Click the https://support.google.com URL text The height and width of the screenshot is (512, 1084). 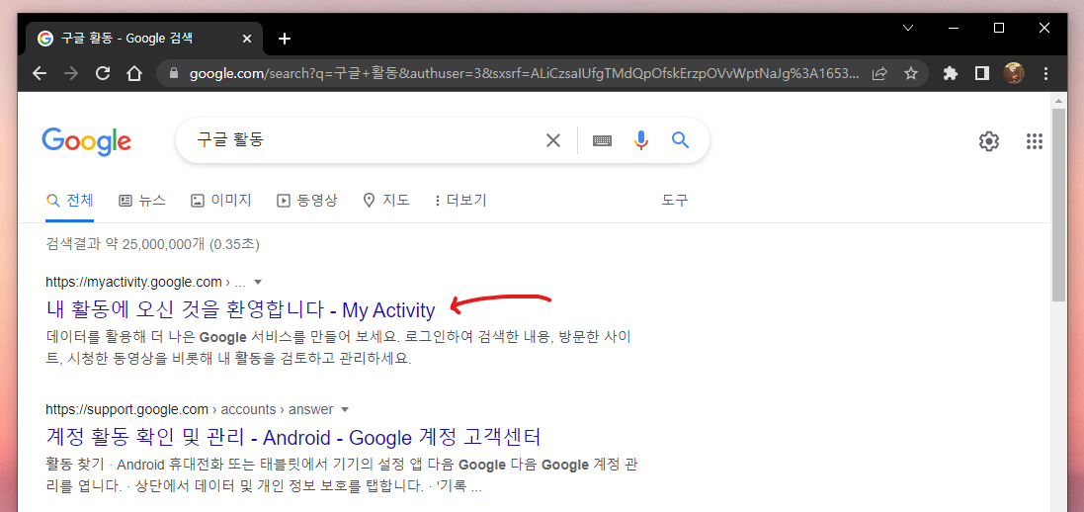(x=126, y=409)
